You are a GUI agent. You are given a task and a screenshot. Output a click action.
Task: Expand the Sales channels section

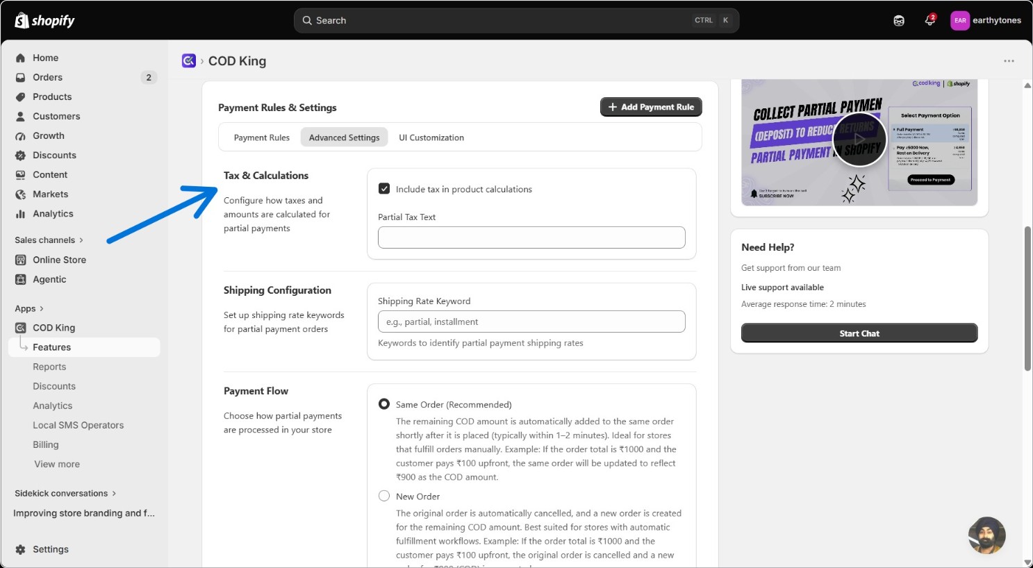pyautogui.click(x=49, y=240)
